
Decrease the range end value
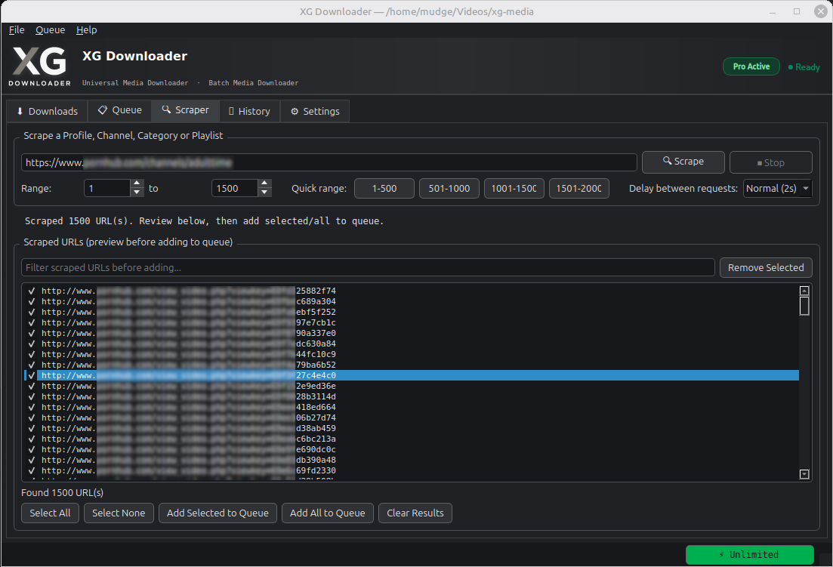pyautogui.click(x=264, y=193)
